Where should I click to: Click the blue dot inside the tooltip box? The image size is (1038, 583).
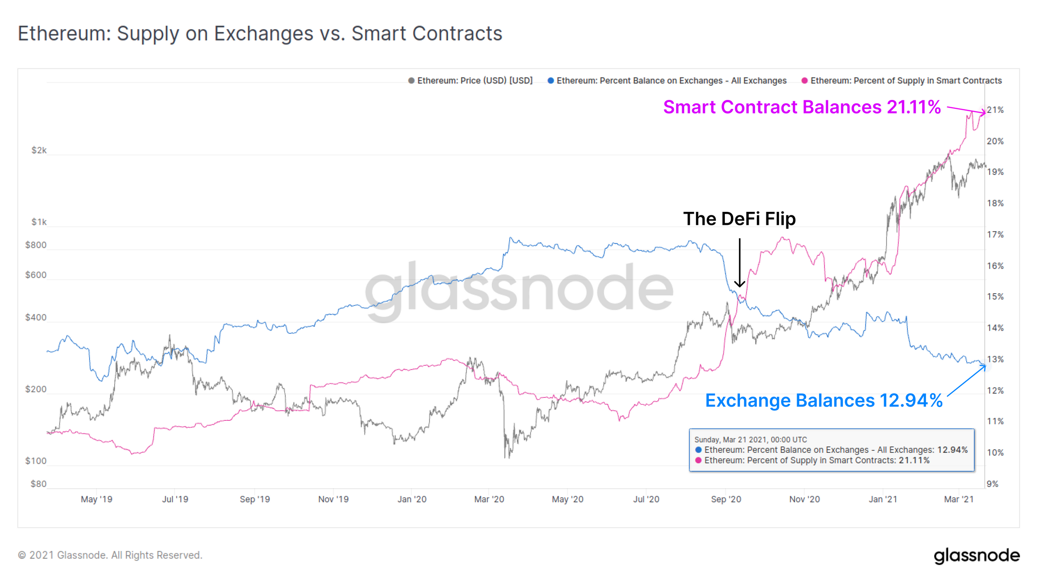[x=698, y=450]
